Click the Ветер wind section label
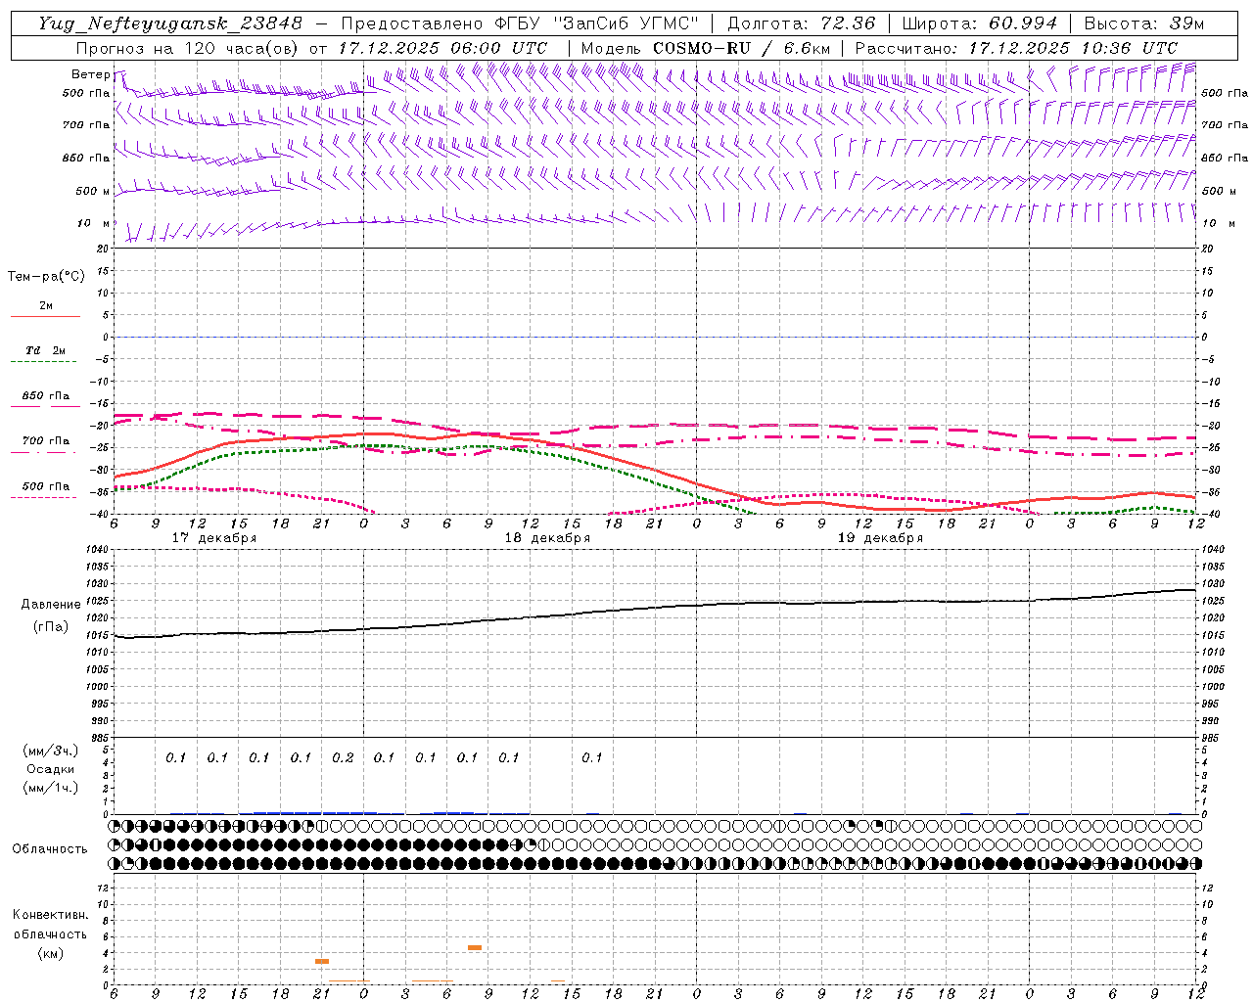The width and height of the screenshot is (1253, 1002). coord(91,74)
